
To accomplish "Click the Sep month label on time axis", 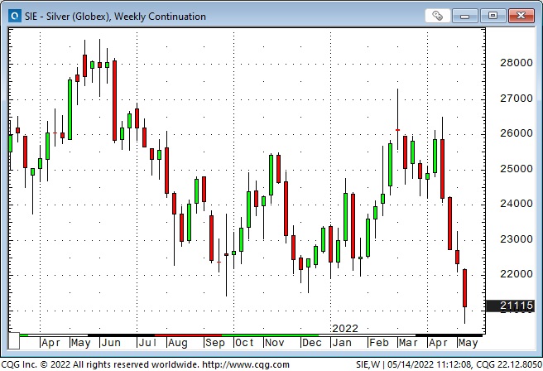I will click(215, 343).
